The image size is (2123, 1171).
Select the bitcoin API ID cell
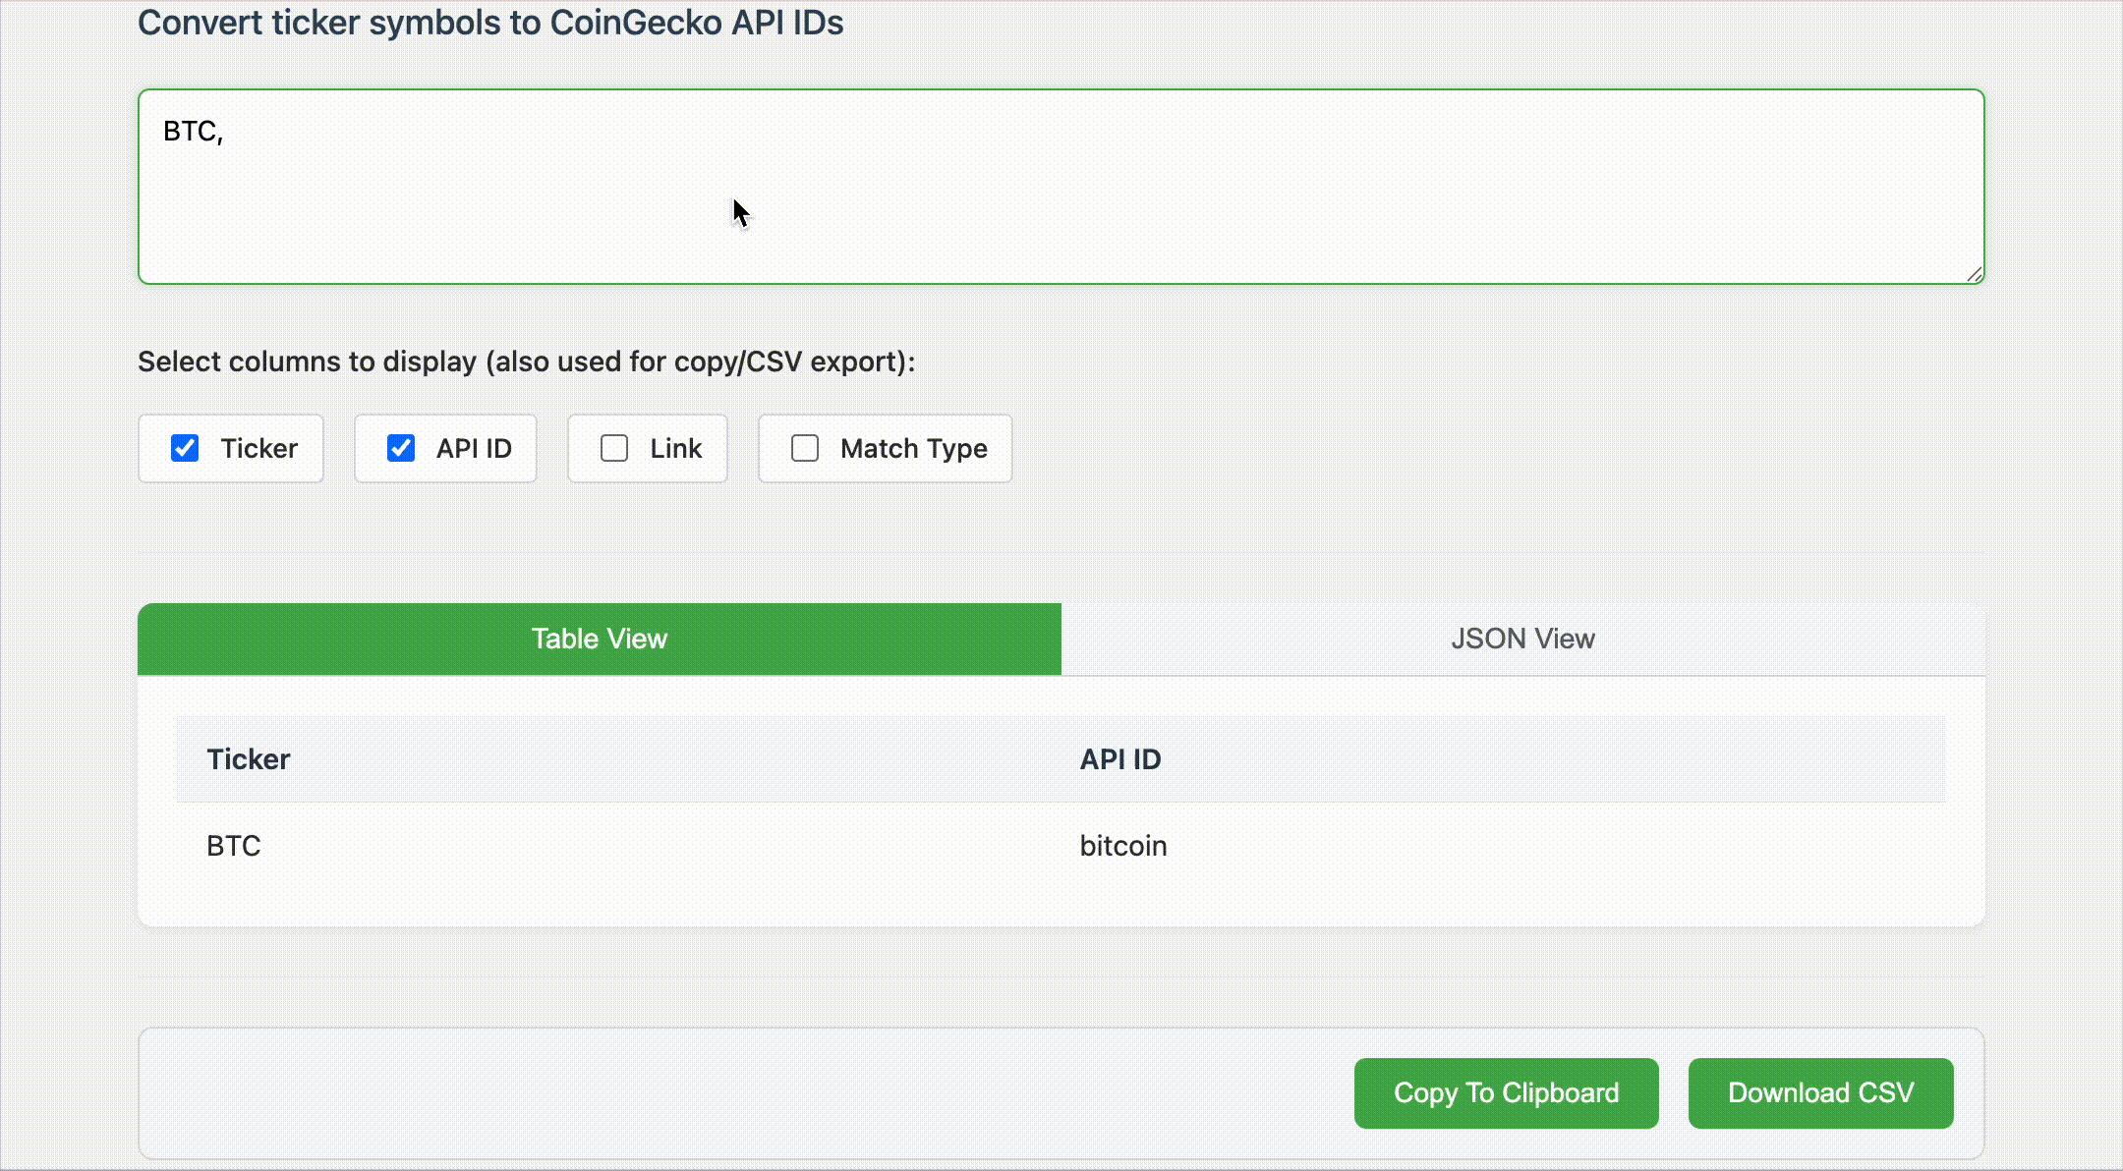[x=1122, y=845]
